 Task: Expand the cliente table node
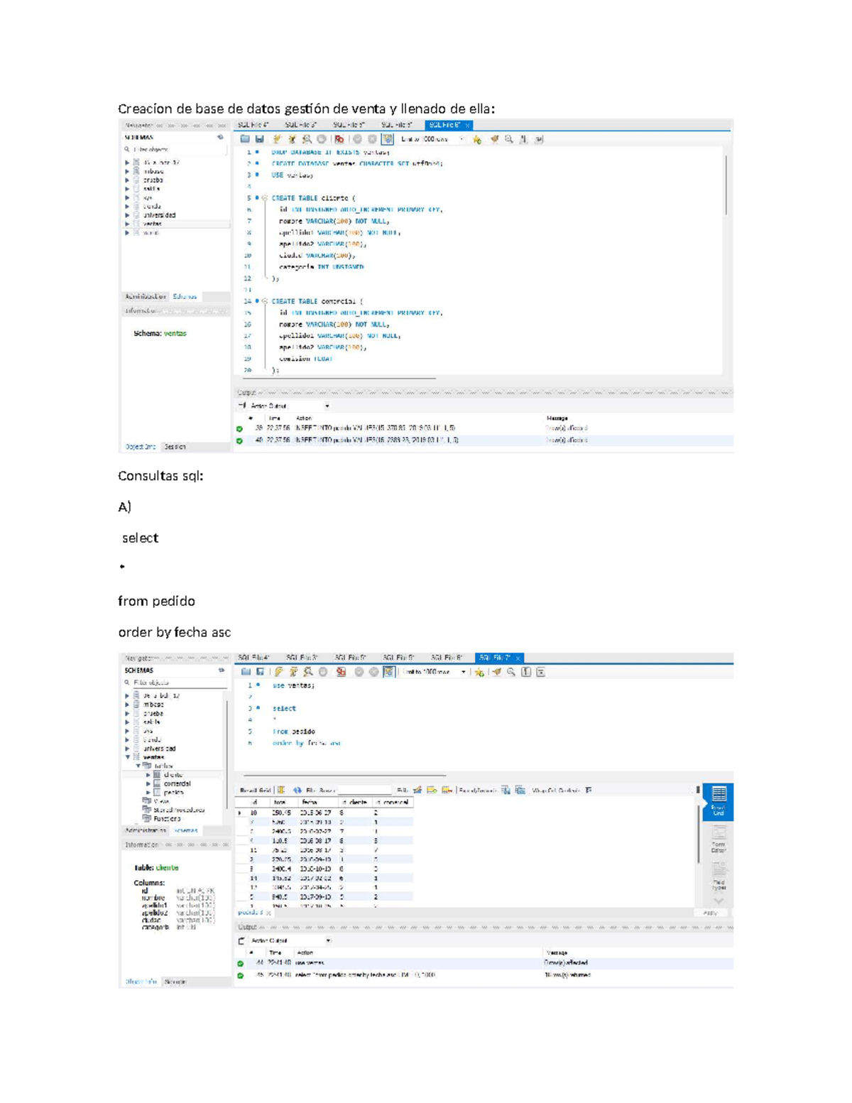(148, 775)
